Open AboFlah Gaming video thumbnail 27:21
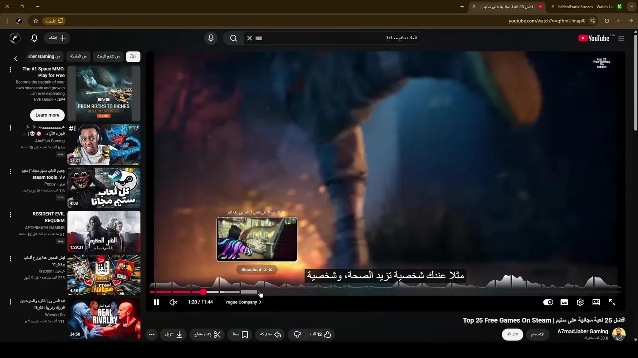Screen dimensions: 638x358 [x=104, y=144]
